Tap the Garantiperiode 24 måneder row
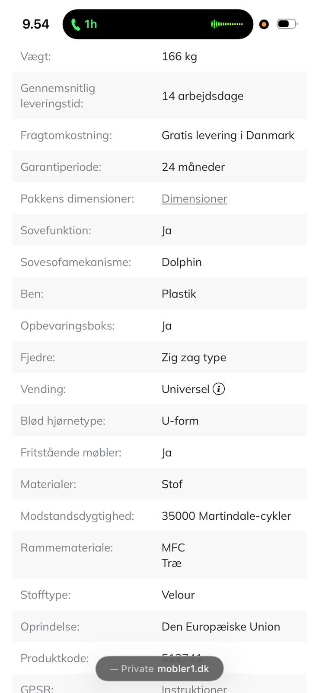 click(159, 167)
